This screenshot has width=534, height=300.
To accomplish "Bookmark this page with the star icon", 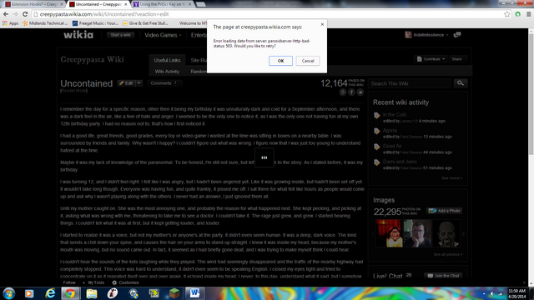I will (x=507, y=14).
